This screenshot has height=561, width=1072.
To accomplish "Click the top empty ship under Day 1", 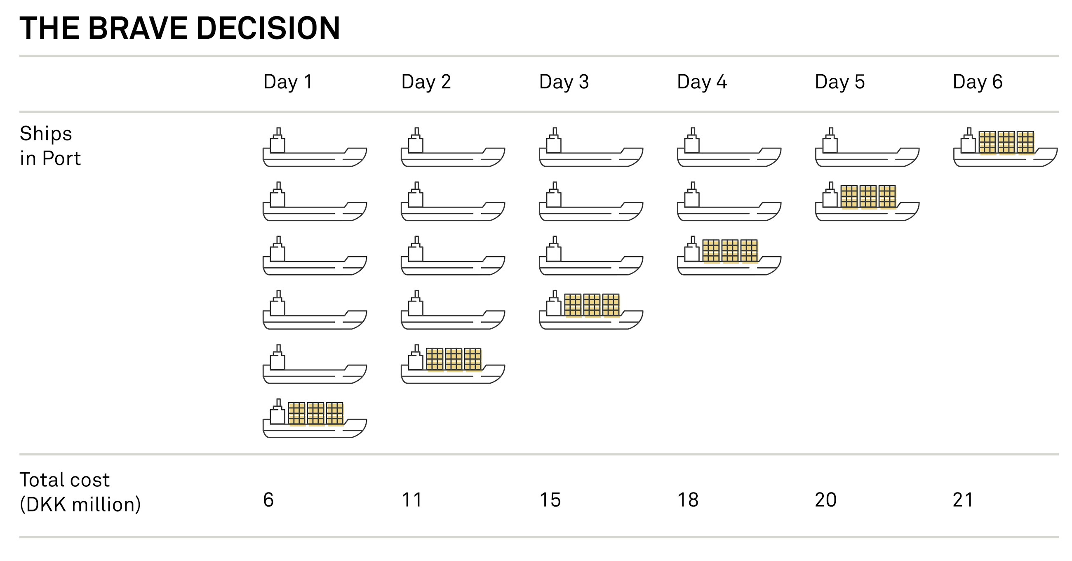I will pos(315,148).
